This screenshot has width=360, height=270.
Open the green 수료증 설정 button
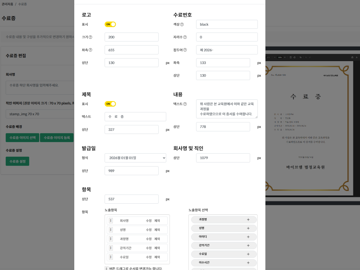[17, 161]
